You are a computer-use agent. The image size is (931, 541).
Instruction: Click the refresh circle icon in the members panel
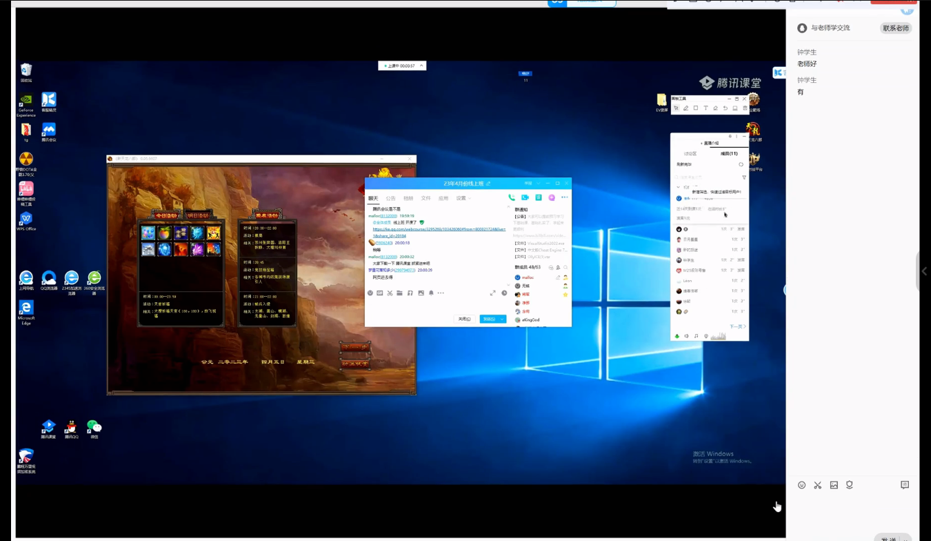(x=741, y=164)
